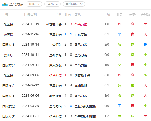The image size is (151, 121).
Task: Open the 10场 match count dropdown
Action: [x=34, y=4]
